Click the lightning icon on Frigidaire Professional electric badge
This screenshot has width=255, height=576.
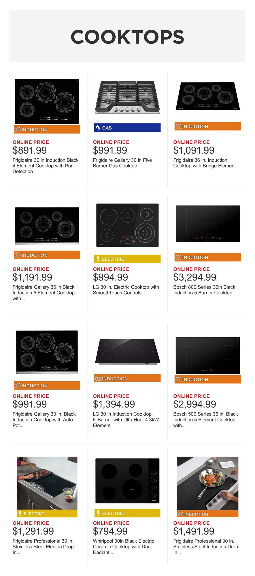[20, 513]
